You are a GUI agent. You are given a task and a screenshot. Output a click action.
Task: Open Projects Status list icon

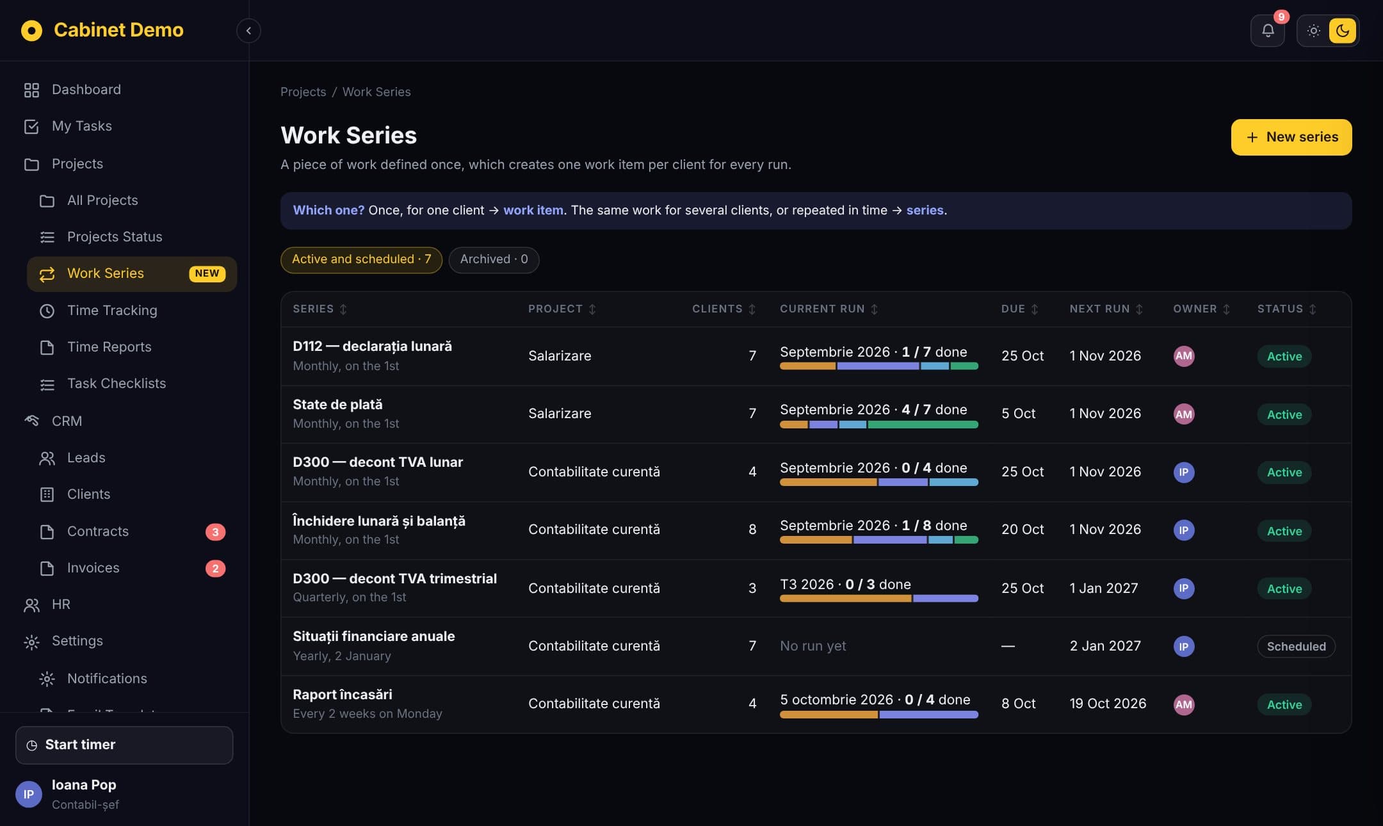(47, 238)
